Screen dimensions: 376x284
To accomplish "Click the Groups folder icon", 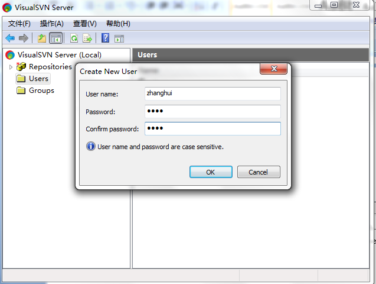I will pos(21,91).
